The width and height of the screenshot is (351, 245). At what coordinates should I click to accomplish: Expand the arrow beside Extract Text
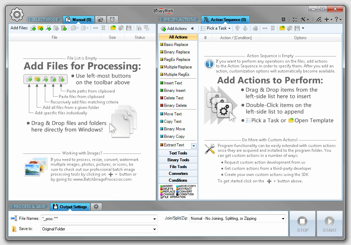194,146
